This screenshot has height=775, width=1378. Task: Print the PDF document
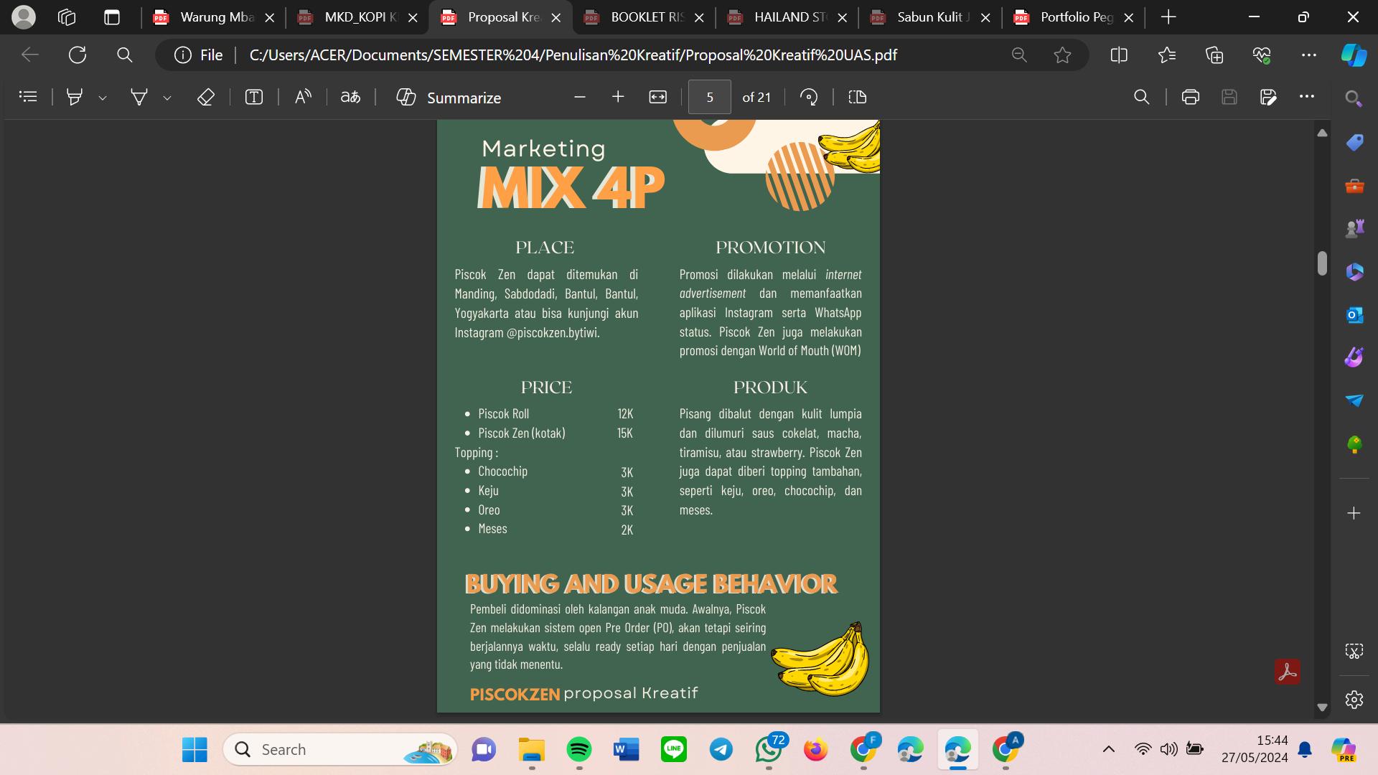pyautogui.click(x=1190, y=97)
